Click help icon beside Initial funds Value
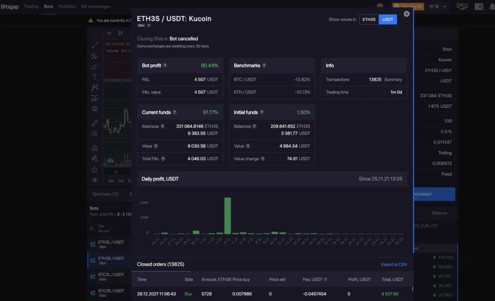This screenshot has height=301, width=495. tap(248, 146)
